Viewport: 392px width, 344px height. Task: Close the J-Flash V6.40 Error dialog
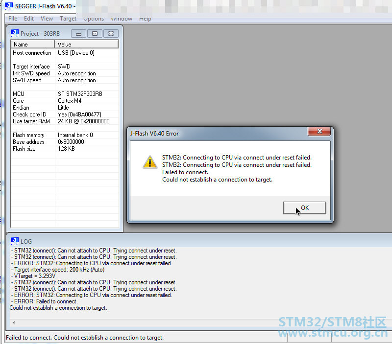pyautogui.click(x=319, y=131)
